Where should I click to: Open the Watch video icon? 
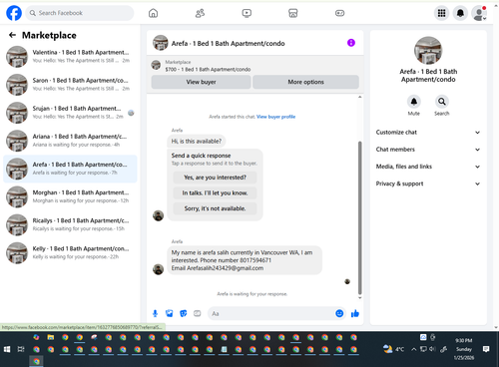pyautogui.click(x=247, y=13)
